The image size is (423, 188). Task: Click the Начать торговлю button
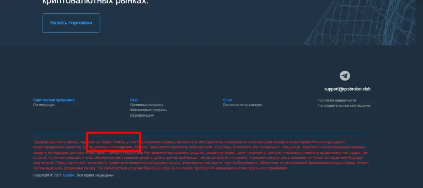pos(71,23)
